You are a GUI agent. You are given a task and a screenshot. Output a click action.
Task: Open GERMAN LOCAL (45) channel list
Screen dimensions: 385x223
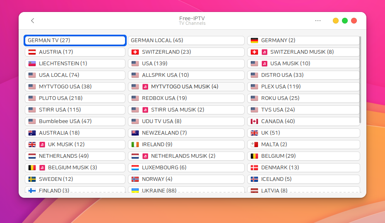coord(186,40)
